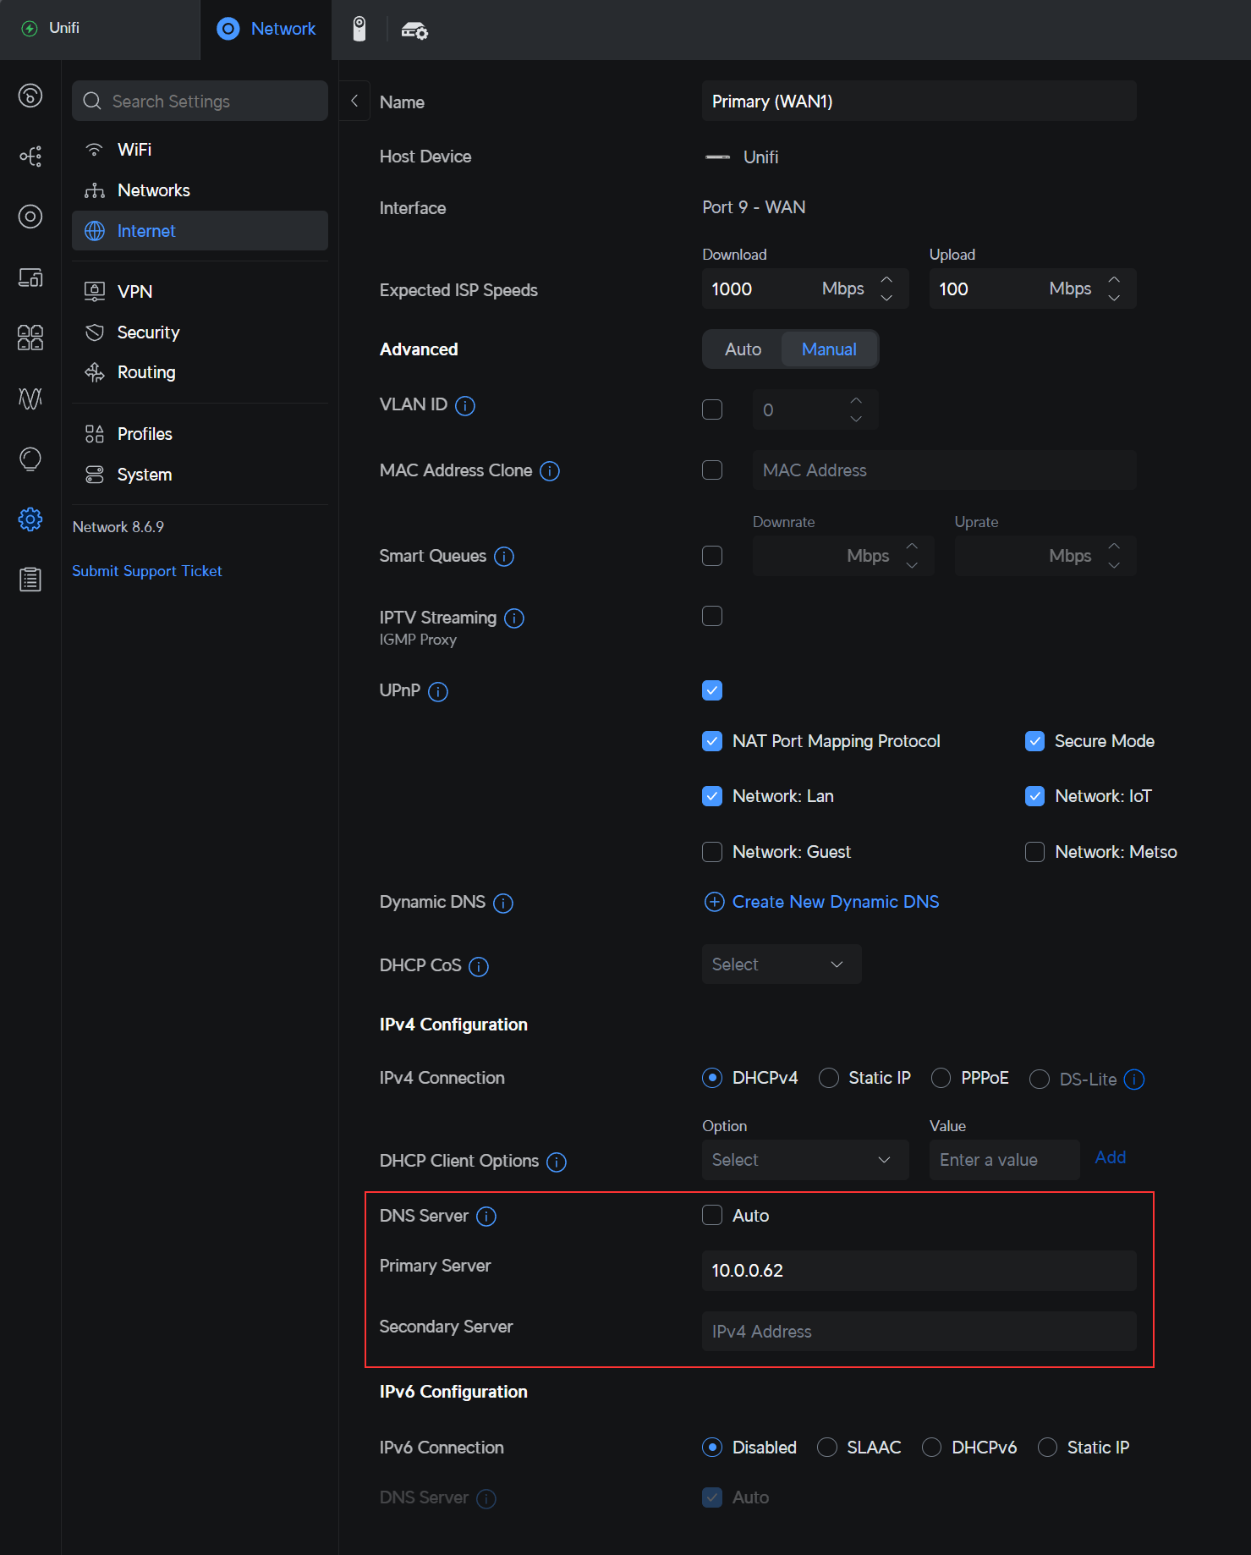Expand the DHCP Client Options dropdown

804,1160
